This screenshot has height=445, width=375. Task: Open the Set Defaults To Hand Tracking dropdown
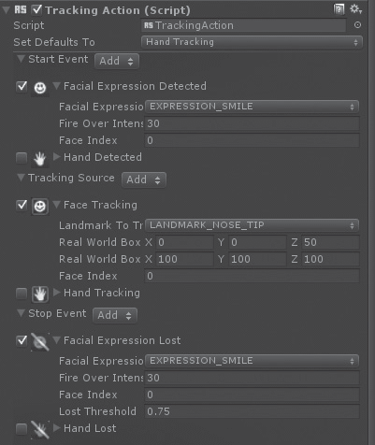252,42
